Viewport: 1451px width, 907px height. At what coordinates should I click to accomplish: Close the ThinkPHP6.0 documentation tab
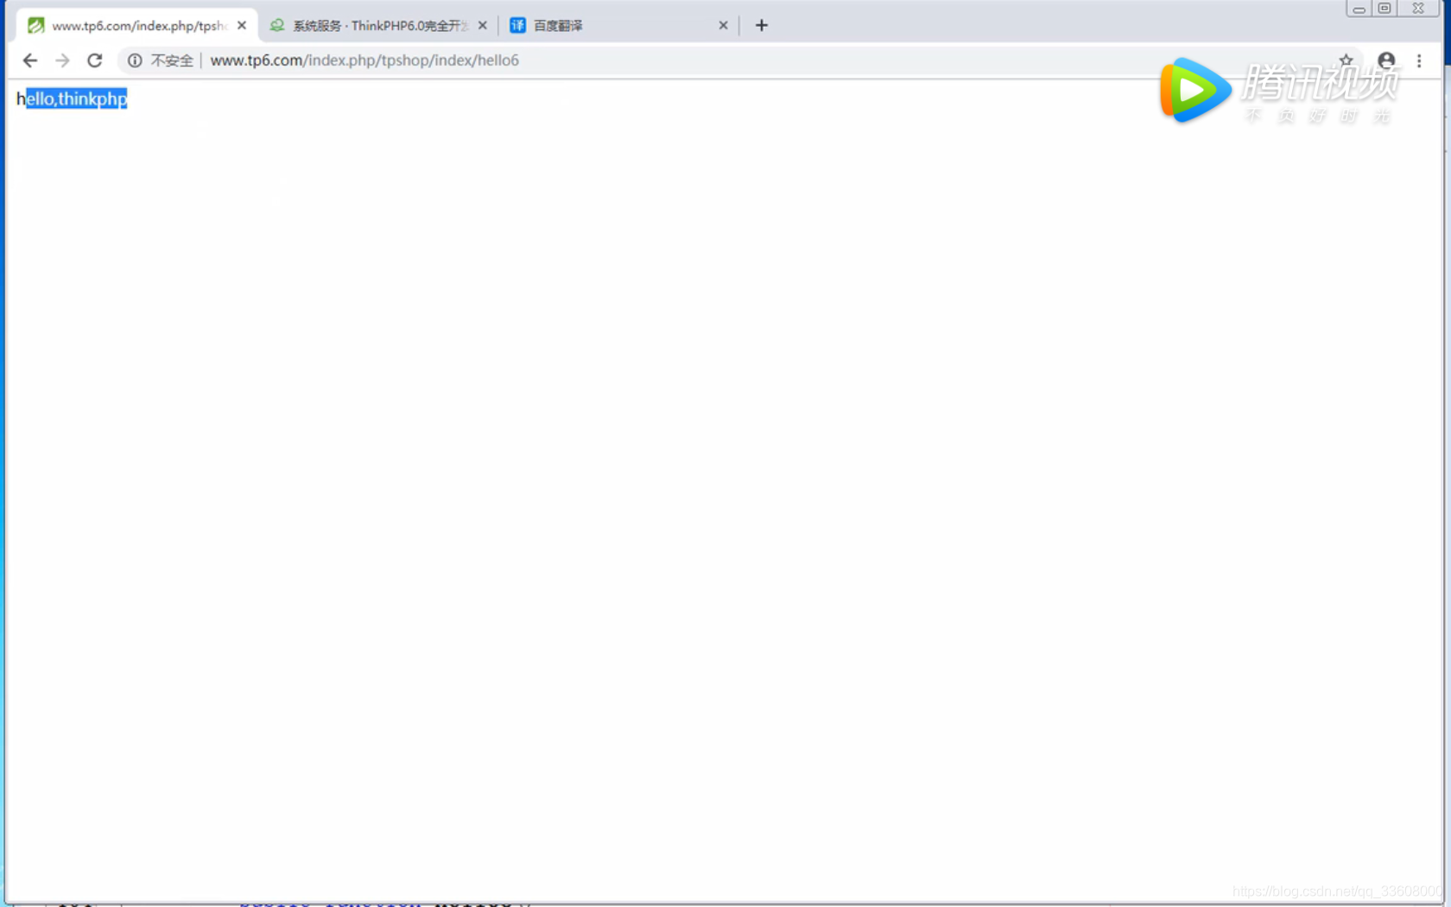point(483,25)
